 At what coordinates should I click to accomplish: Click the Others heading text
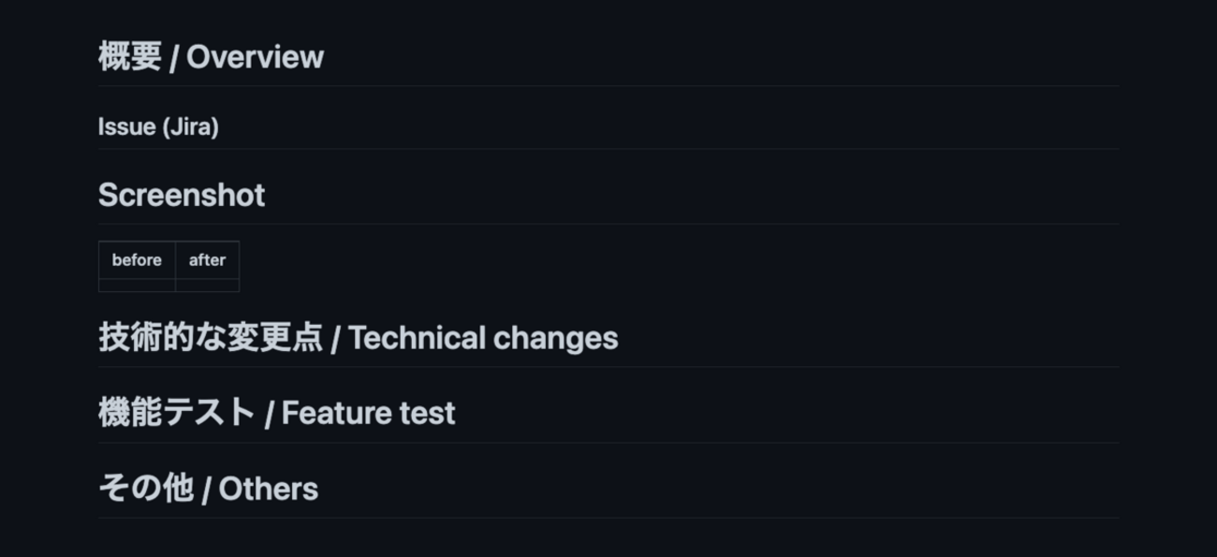click(269, 489)
